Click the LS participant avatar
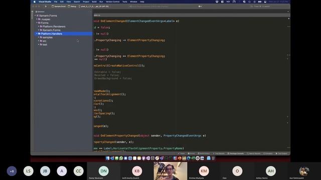The image size is (321, 180). tap(29, 171)
